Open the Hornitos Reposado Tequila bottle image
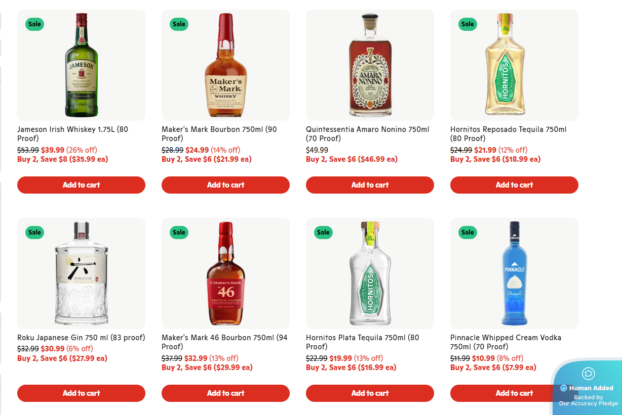622x415 pixels. [x=514, y=66]
